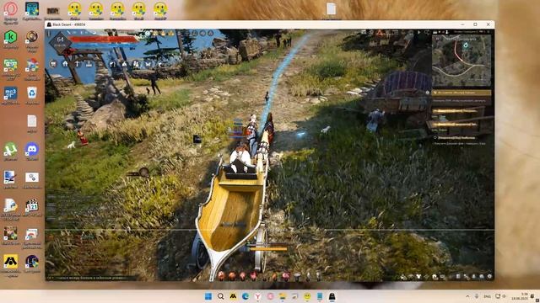Open taskbar Search magnifier
Screen dimensions: 540x303
pos(221,296)
